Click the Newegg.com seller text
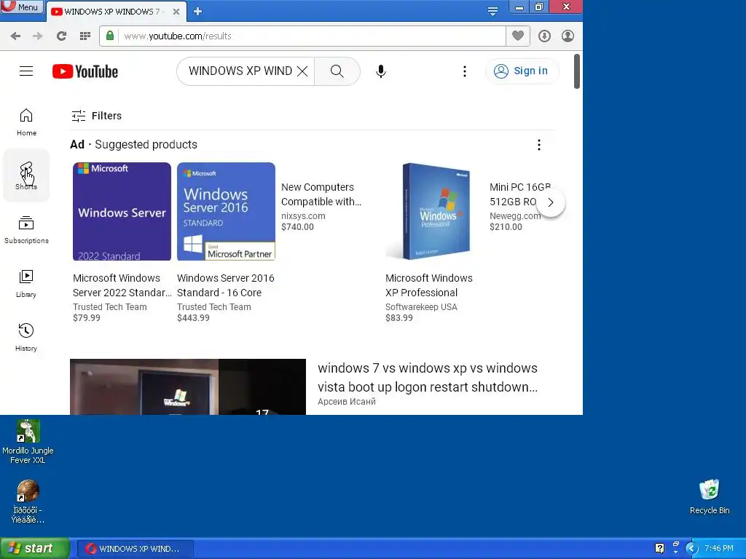The width and height of the screenshot is (746, 559). tap(515, 215)
